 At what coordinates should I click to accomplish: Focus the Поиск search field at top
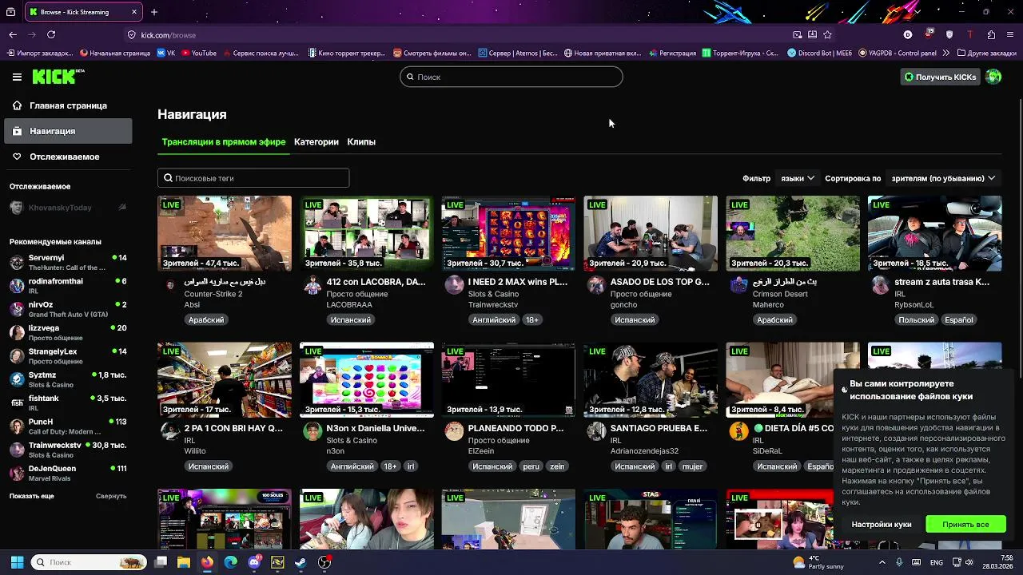[x=511, y=77]
